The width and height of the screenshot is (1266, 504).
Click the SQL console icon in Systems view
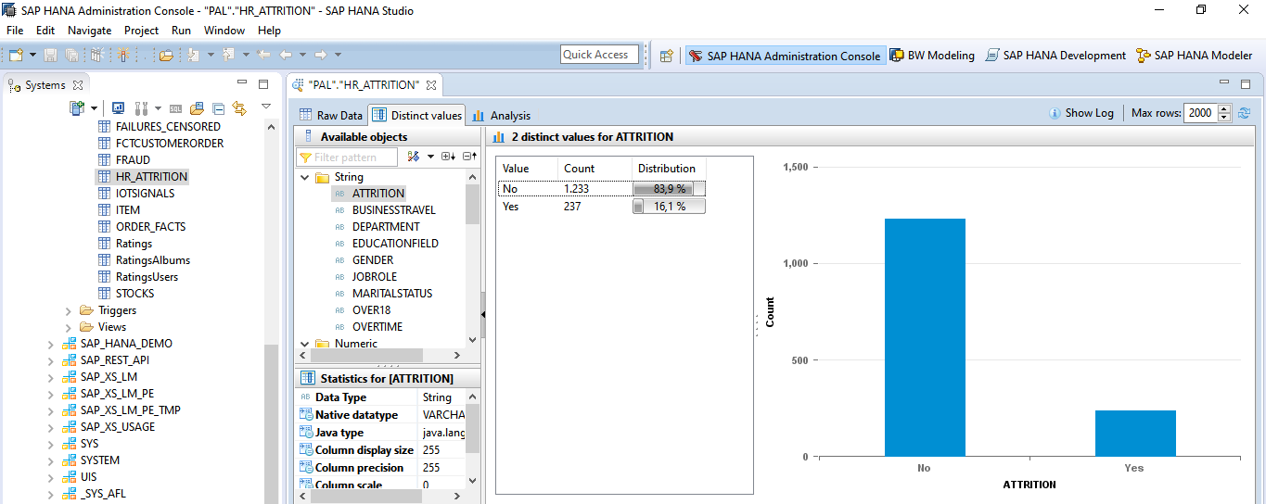tap(175, 108)
